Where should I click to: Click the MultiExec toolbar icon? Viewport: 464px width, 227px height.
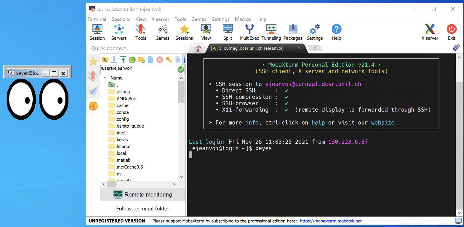pos(249,32)
